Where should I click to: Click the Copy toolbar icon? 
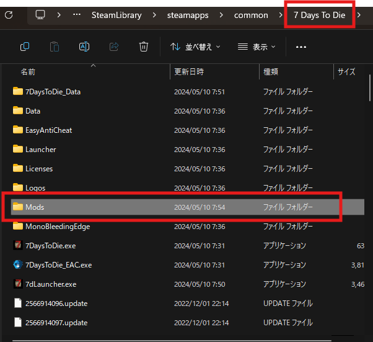pos(25,47)
